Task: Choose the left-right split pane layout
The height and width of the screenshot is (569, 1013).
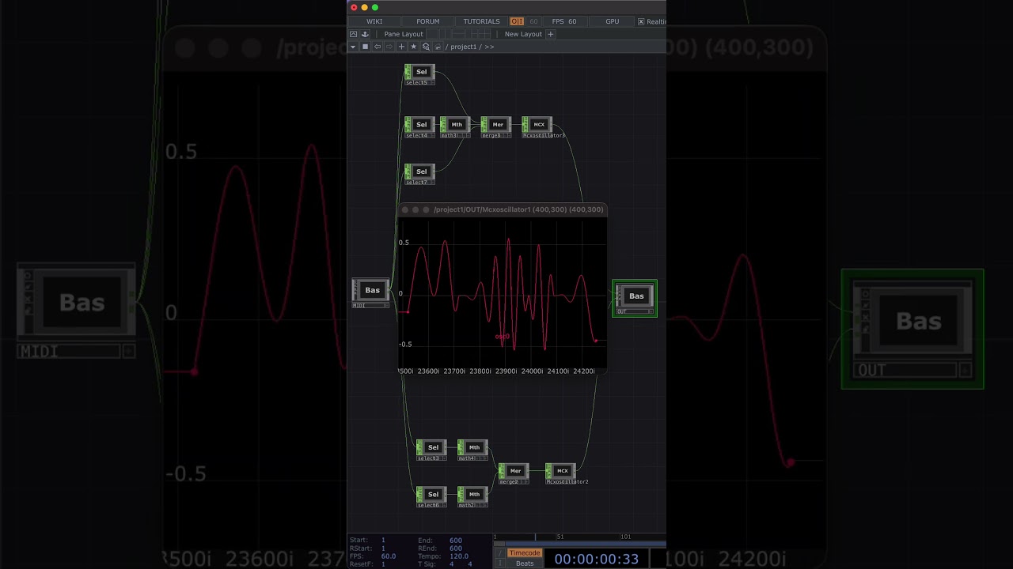Action: [445, 34]
